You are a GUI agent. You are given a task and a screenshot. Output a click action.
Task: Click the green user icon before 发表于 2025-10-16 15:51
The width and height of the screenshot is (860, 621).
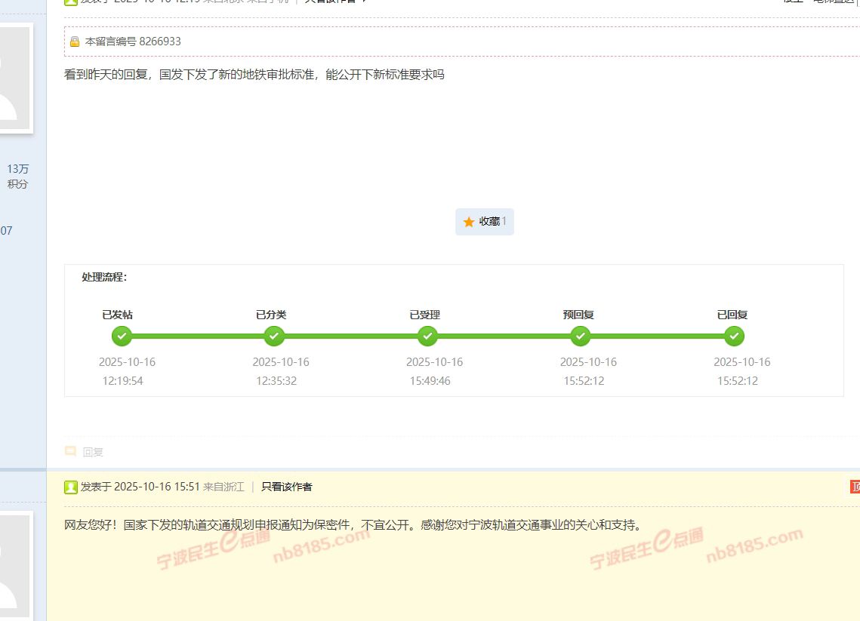71,487
